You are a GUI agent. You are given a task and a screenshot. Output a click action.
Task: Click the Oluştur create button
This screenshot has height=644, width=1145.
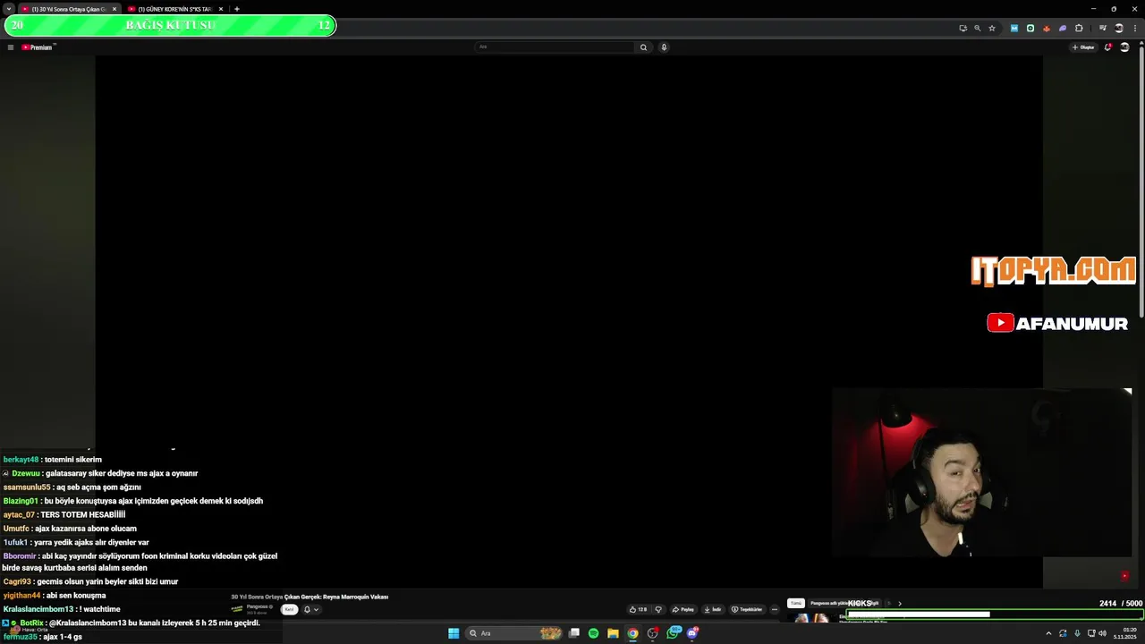(1083, 47)
